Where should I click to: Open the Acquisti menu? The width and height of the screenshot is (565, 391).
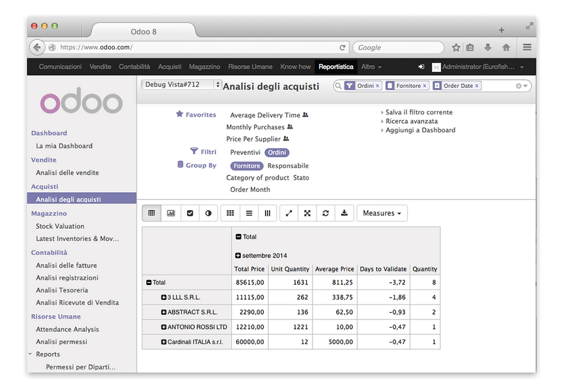pyautogui.click(x=170, y=67)
